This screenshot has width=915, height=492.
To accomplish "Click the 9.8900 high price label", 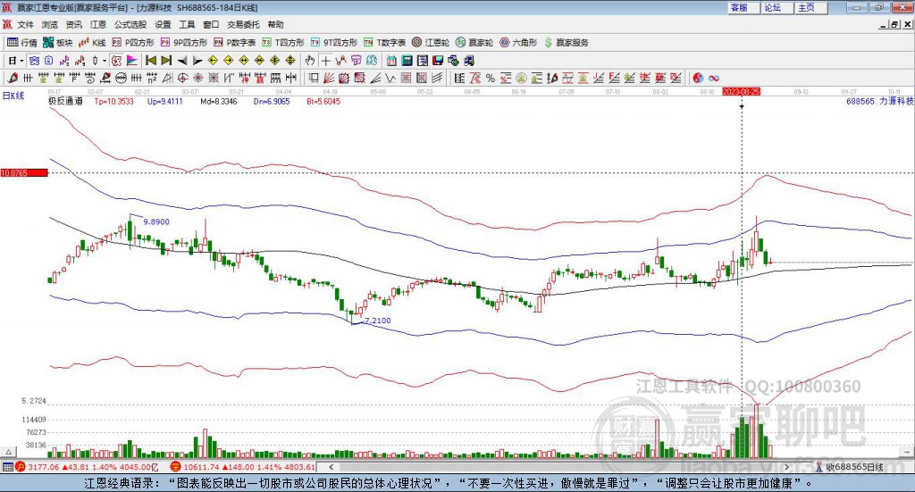I will (156, 222).
